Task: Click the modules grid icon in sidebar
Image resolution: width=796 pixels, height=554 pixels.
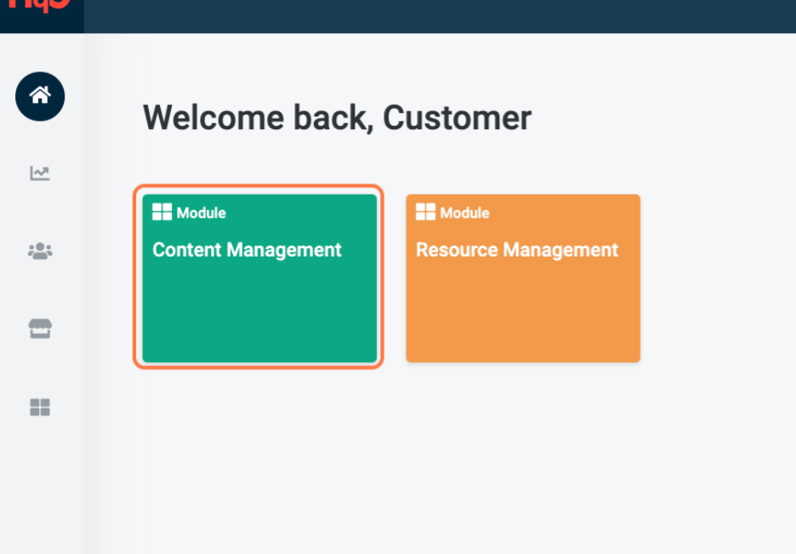Action: (40, 408)
